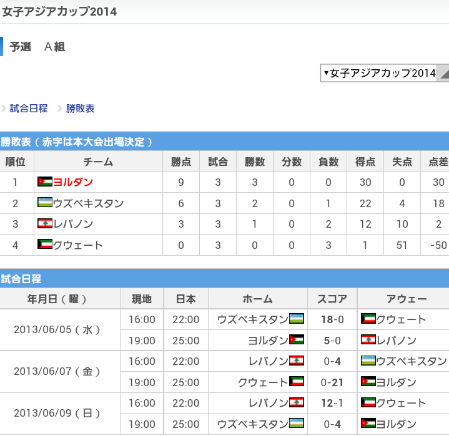Click the Uzbekistan flag in standings row 2
Viewport: 449px width, 436px height.
coord(45,203)
